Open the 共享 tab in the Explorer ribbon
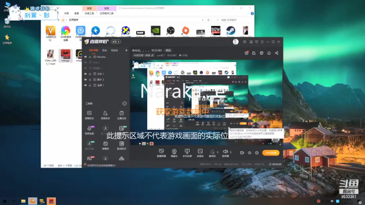The height and width of the screenshot is (205, 365). click(67, 14)
